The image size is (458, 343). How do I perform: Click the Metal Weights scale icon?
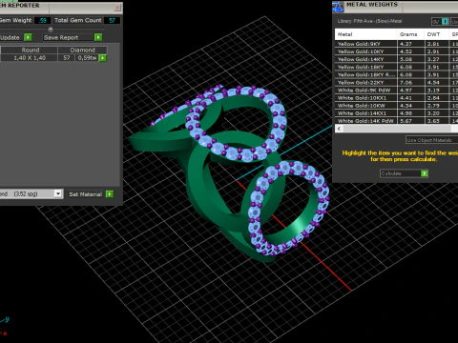coord(338,7)
